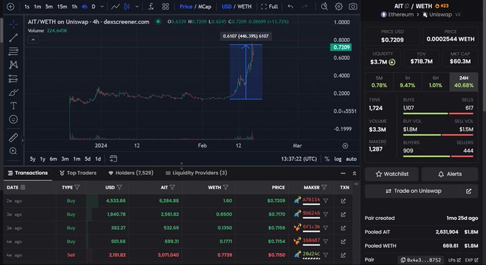This screenshot has height=265, width=486.
Task: Toggle log scale on chart
Action: pos(338,159)
